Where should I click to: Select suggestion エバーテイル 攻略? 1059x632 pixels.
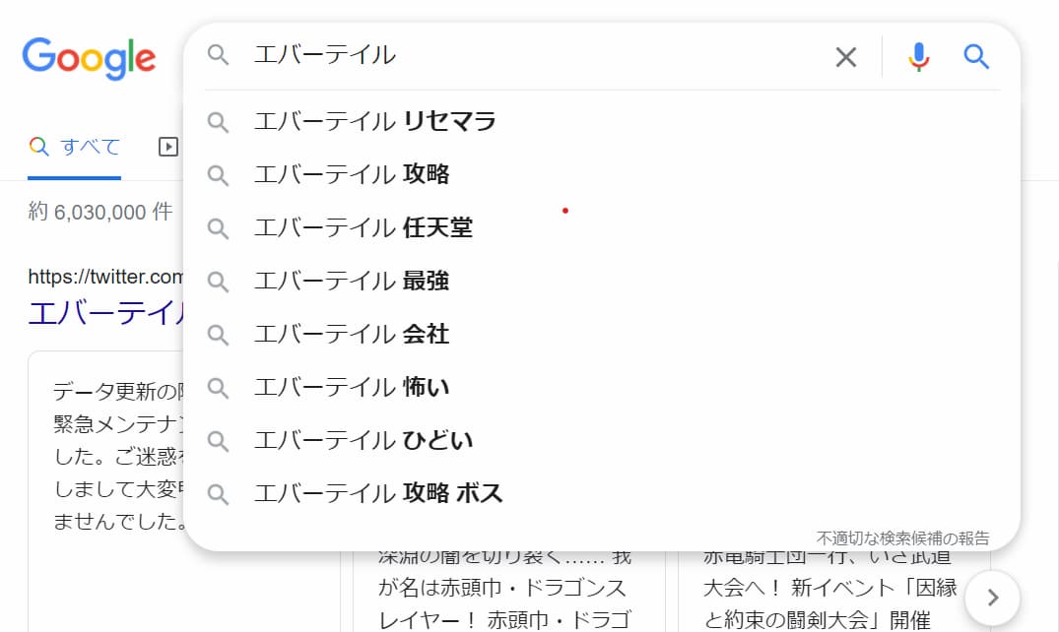(x=603, y=175)
